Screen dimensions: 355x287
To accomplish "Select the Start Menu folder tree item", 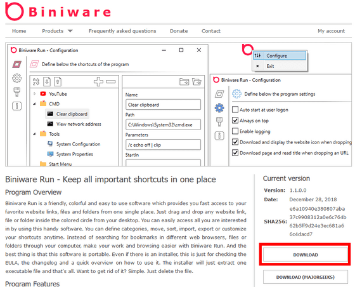I will click(x=60, y=164).
